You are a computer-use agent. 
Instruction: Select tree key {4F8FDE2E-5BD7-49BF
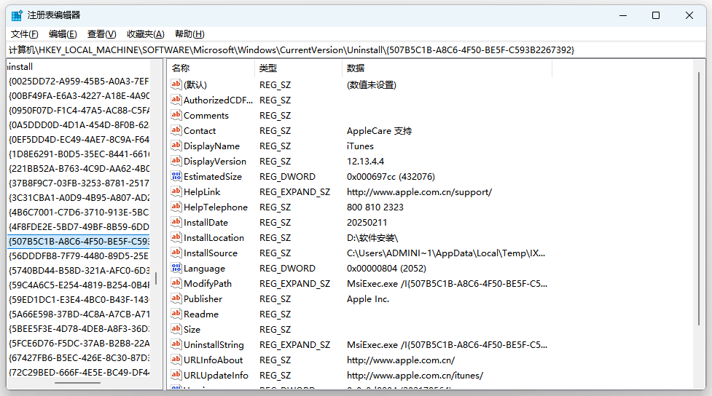79,227
